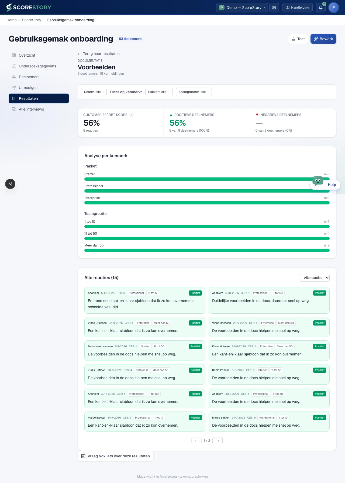Image resolution: width=345 pixels, height=483 pixels.
Task: Click the round N badge on left edge
Action: click(10, 184)
